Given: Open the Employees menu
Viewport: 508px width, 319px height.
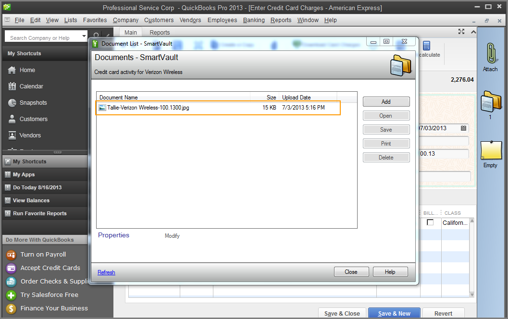Looking at the screenshot, I should pos(222,20).
